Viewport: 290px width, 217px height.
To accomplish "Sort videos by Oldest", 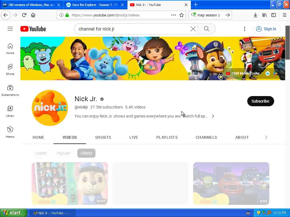I will point(86,153).
